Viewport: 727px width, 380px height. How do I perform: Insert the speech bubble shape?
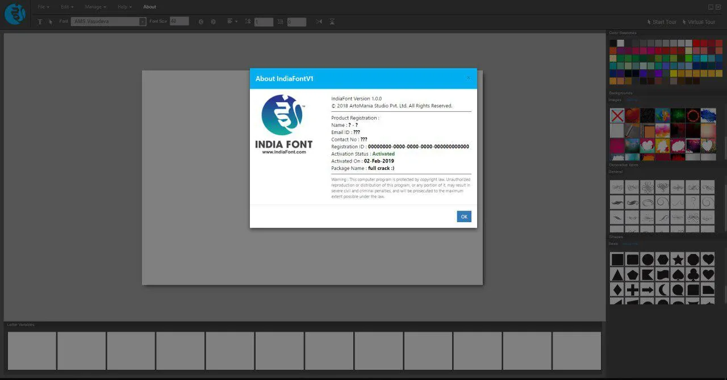tap(678, 290)
